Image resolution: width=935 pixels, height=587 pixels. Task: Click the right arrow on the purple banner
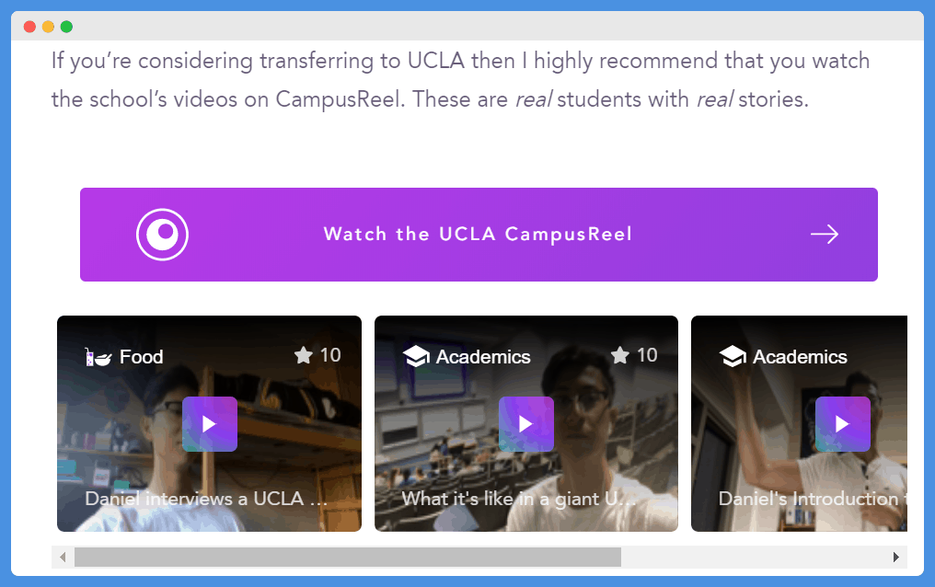(824, 235)
